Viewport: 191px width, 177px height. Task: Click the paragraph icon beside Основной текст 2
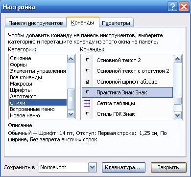(x=87, y=60)
